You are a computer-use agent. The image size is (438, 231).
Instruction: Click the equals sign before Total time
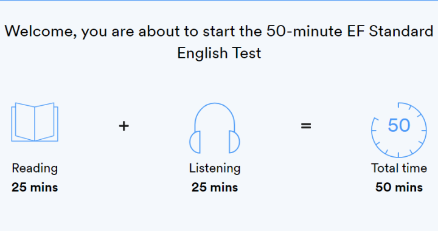coord(306,126)
